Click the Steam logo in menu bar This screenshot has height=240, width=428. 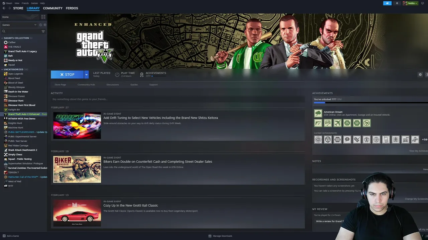click(4, 3)
